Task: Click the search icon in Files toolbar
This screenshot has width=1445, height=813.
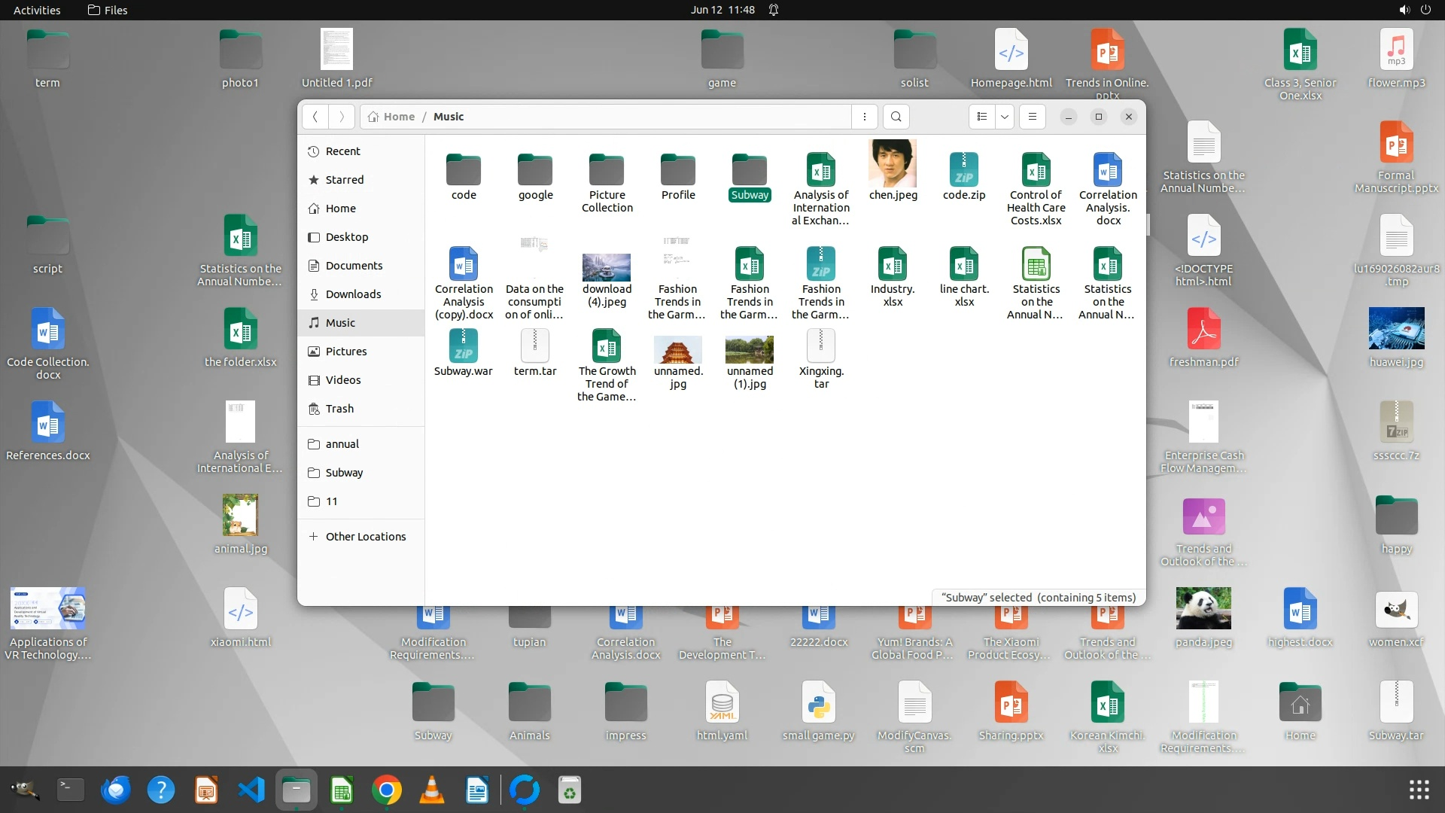Action: (896, 117)
